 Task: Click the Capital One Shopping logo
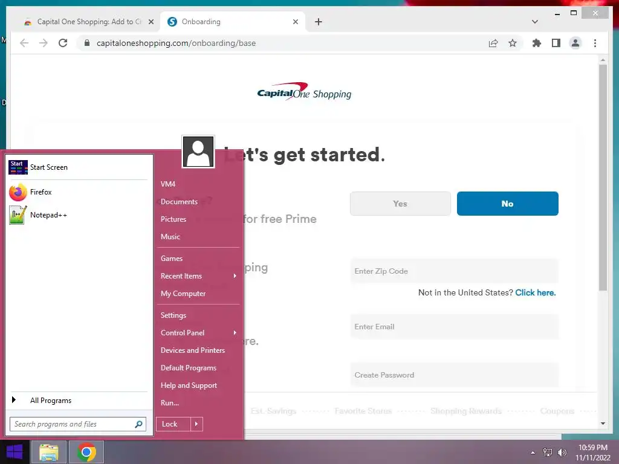pyautogui.click(x=304, y=91)
